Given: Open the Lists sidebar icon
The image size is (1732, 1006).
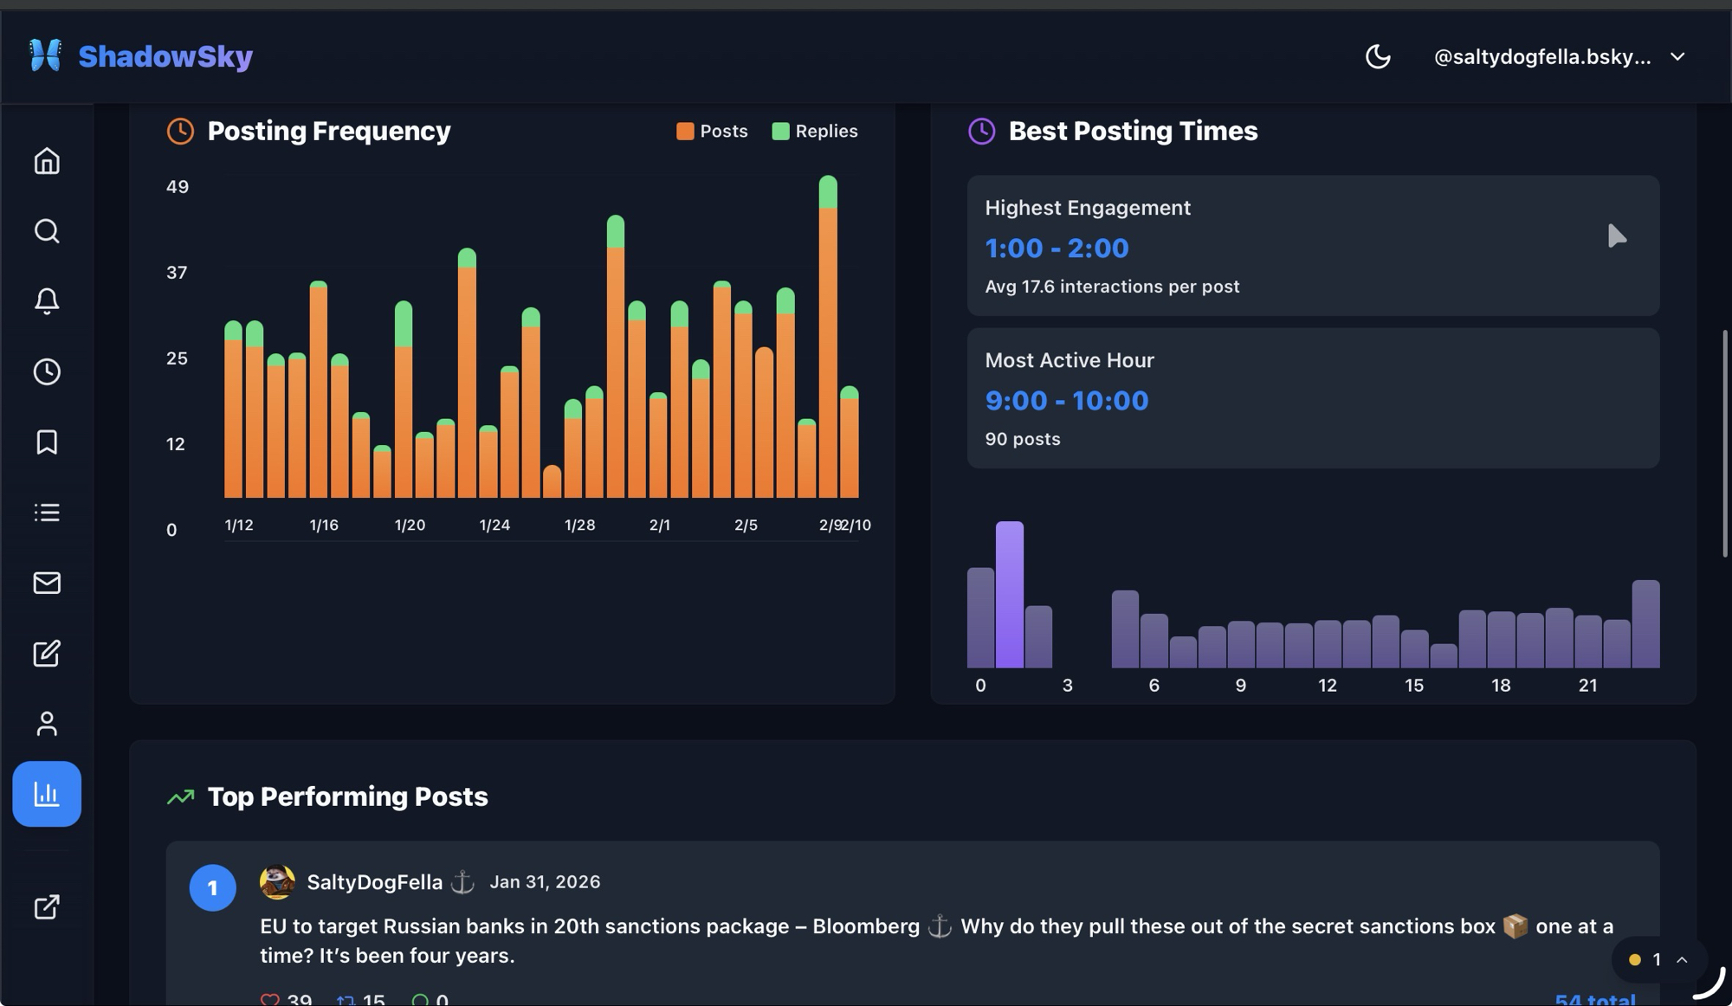Looking at the screenshot, I should [47, 513].
